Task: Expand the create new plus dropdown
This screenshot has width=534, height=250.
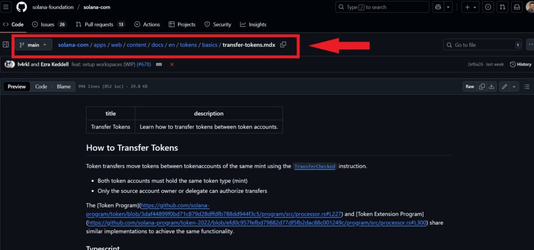Action: tap(470, 7)
